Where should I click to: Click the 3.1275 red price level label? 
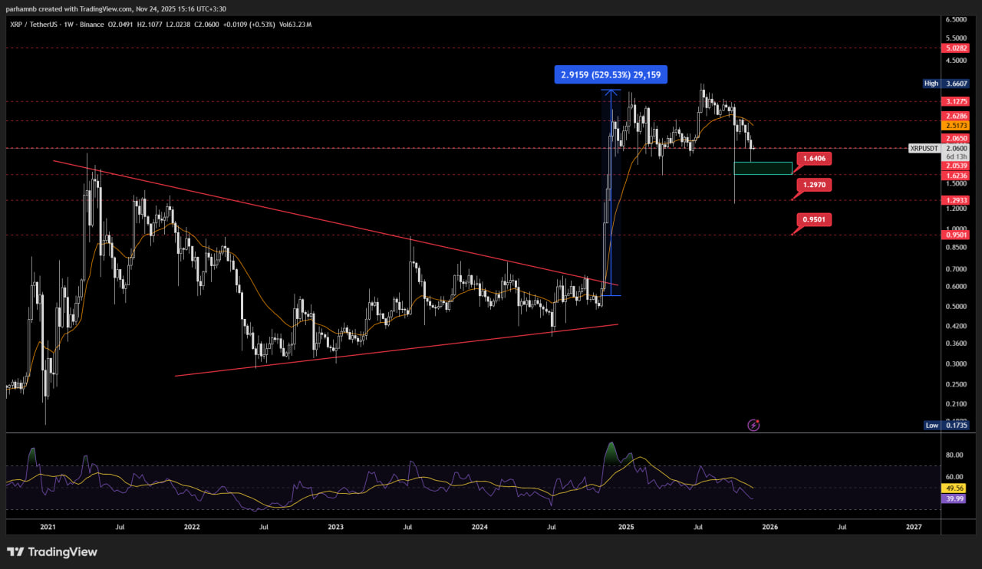tap(956, 101)
